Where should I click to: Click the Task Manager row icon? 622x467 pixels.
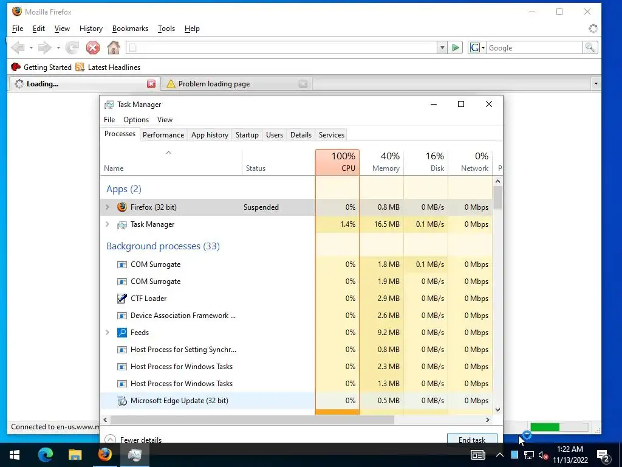[121, 224]
